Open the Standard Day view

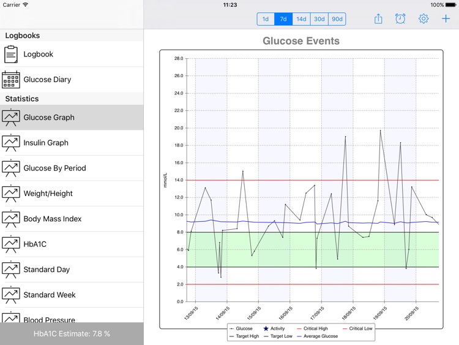tap(47, 270)
